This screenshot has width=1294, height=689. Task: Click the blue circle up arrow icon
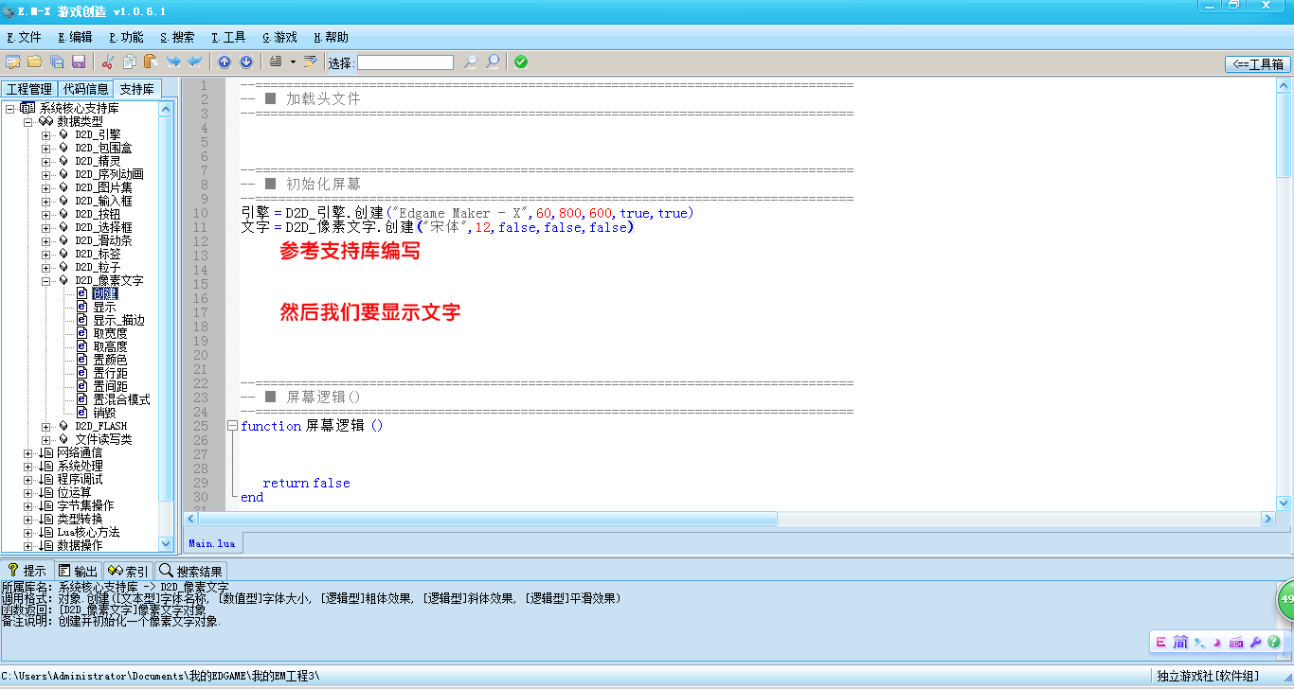coord(225,62)
